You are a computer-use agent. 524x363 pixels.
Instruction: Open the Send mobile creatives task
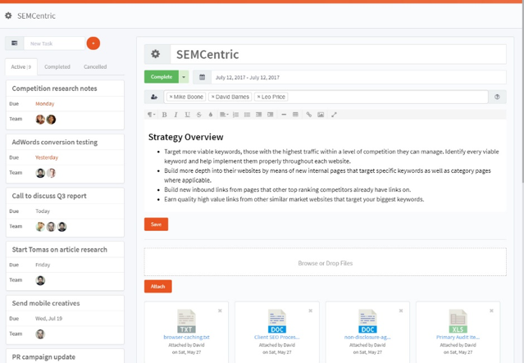(46, 303)
